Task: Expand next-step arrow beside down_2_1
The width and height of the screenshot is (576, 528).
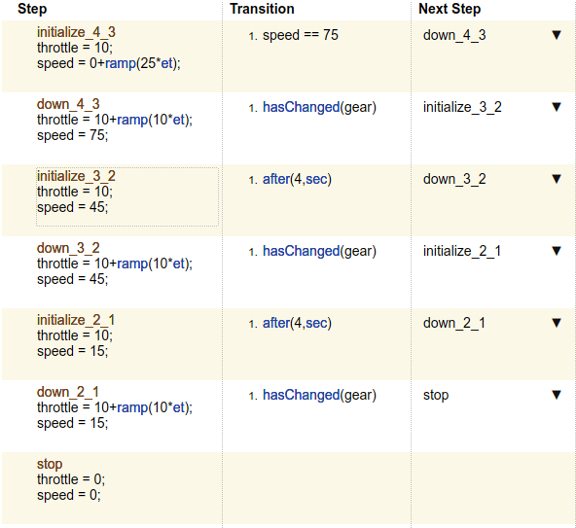Action: [x=557, y=323]
